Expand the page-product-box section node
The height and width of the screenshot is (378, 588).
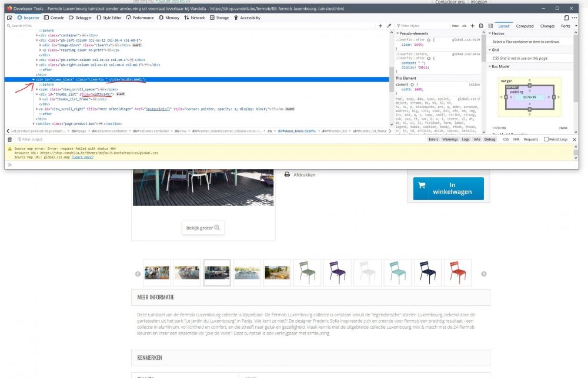pos(34,123)
